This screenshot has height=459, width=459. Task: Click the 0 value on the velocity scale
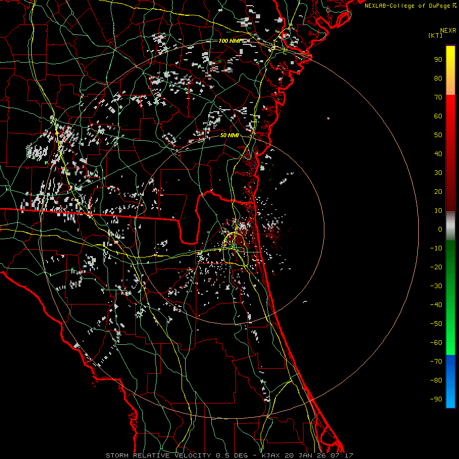(x=440, y=229)
